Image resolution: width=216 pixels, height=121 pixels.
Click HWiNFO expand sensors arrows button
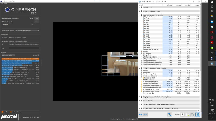140,115
